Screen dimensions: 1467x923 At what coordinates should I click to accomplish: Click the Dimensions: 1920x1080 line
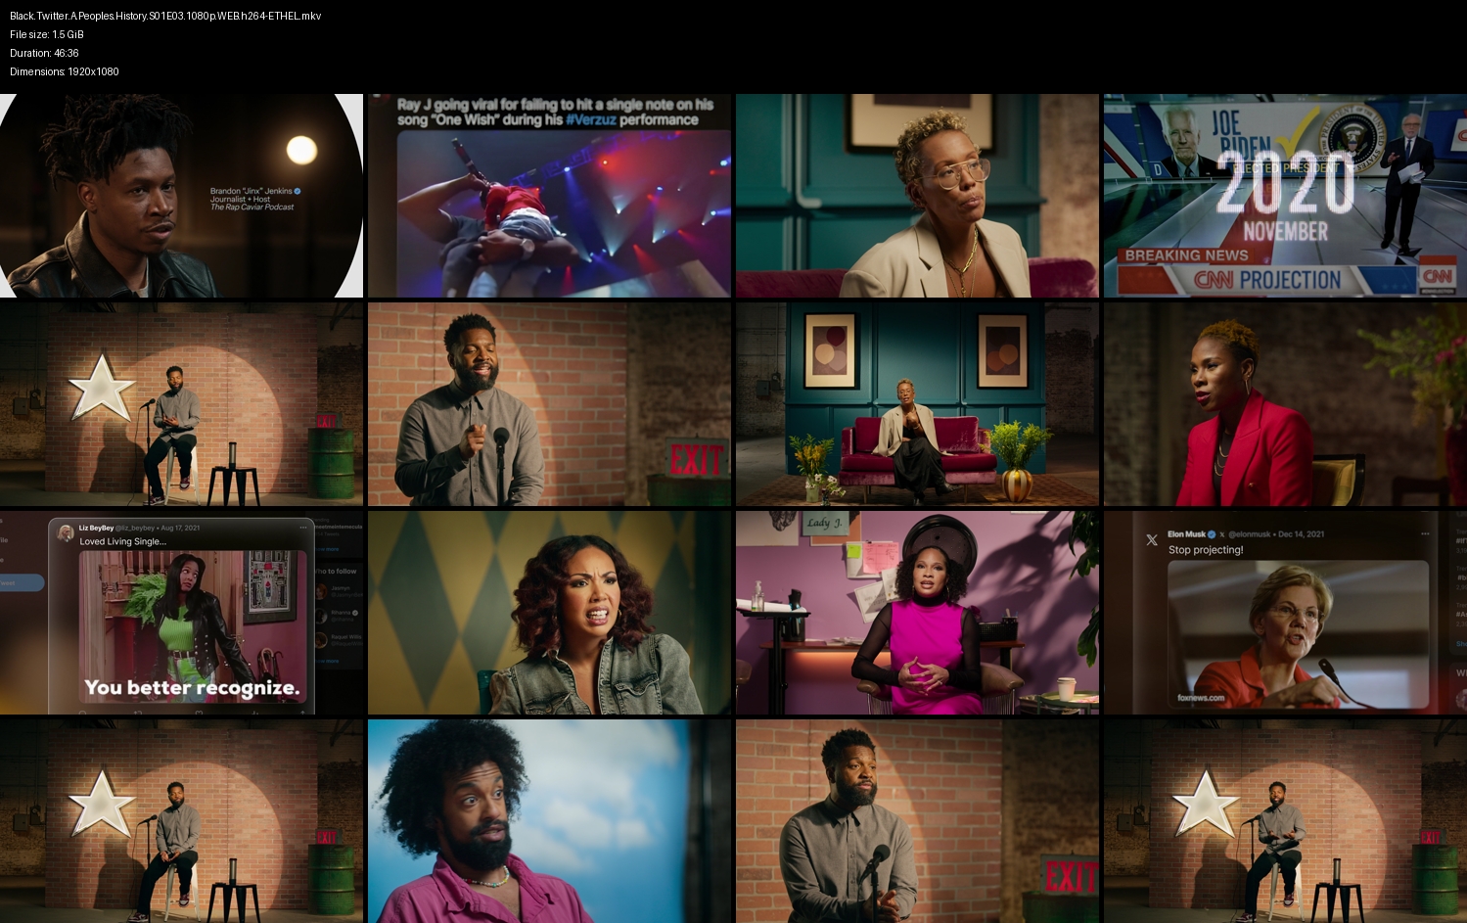(65, 71)
